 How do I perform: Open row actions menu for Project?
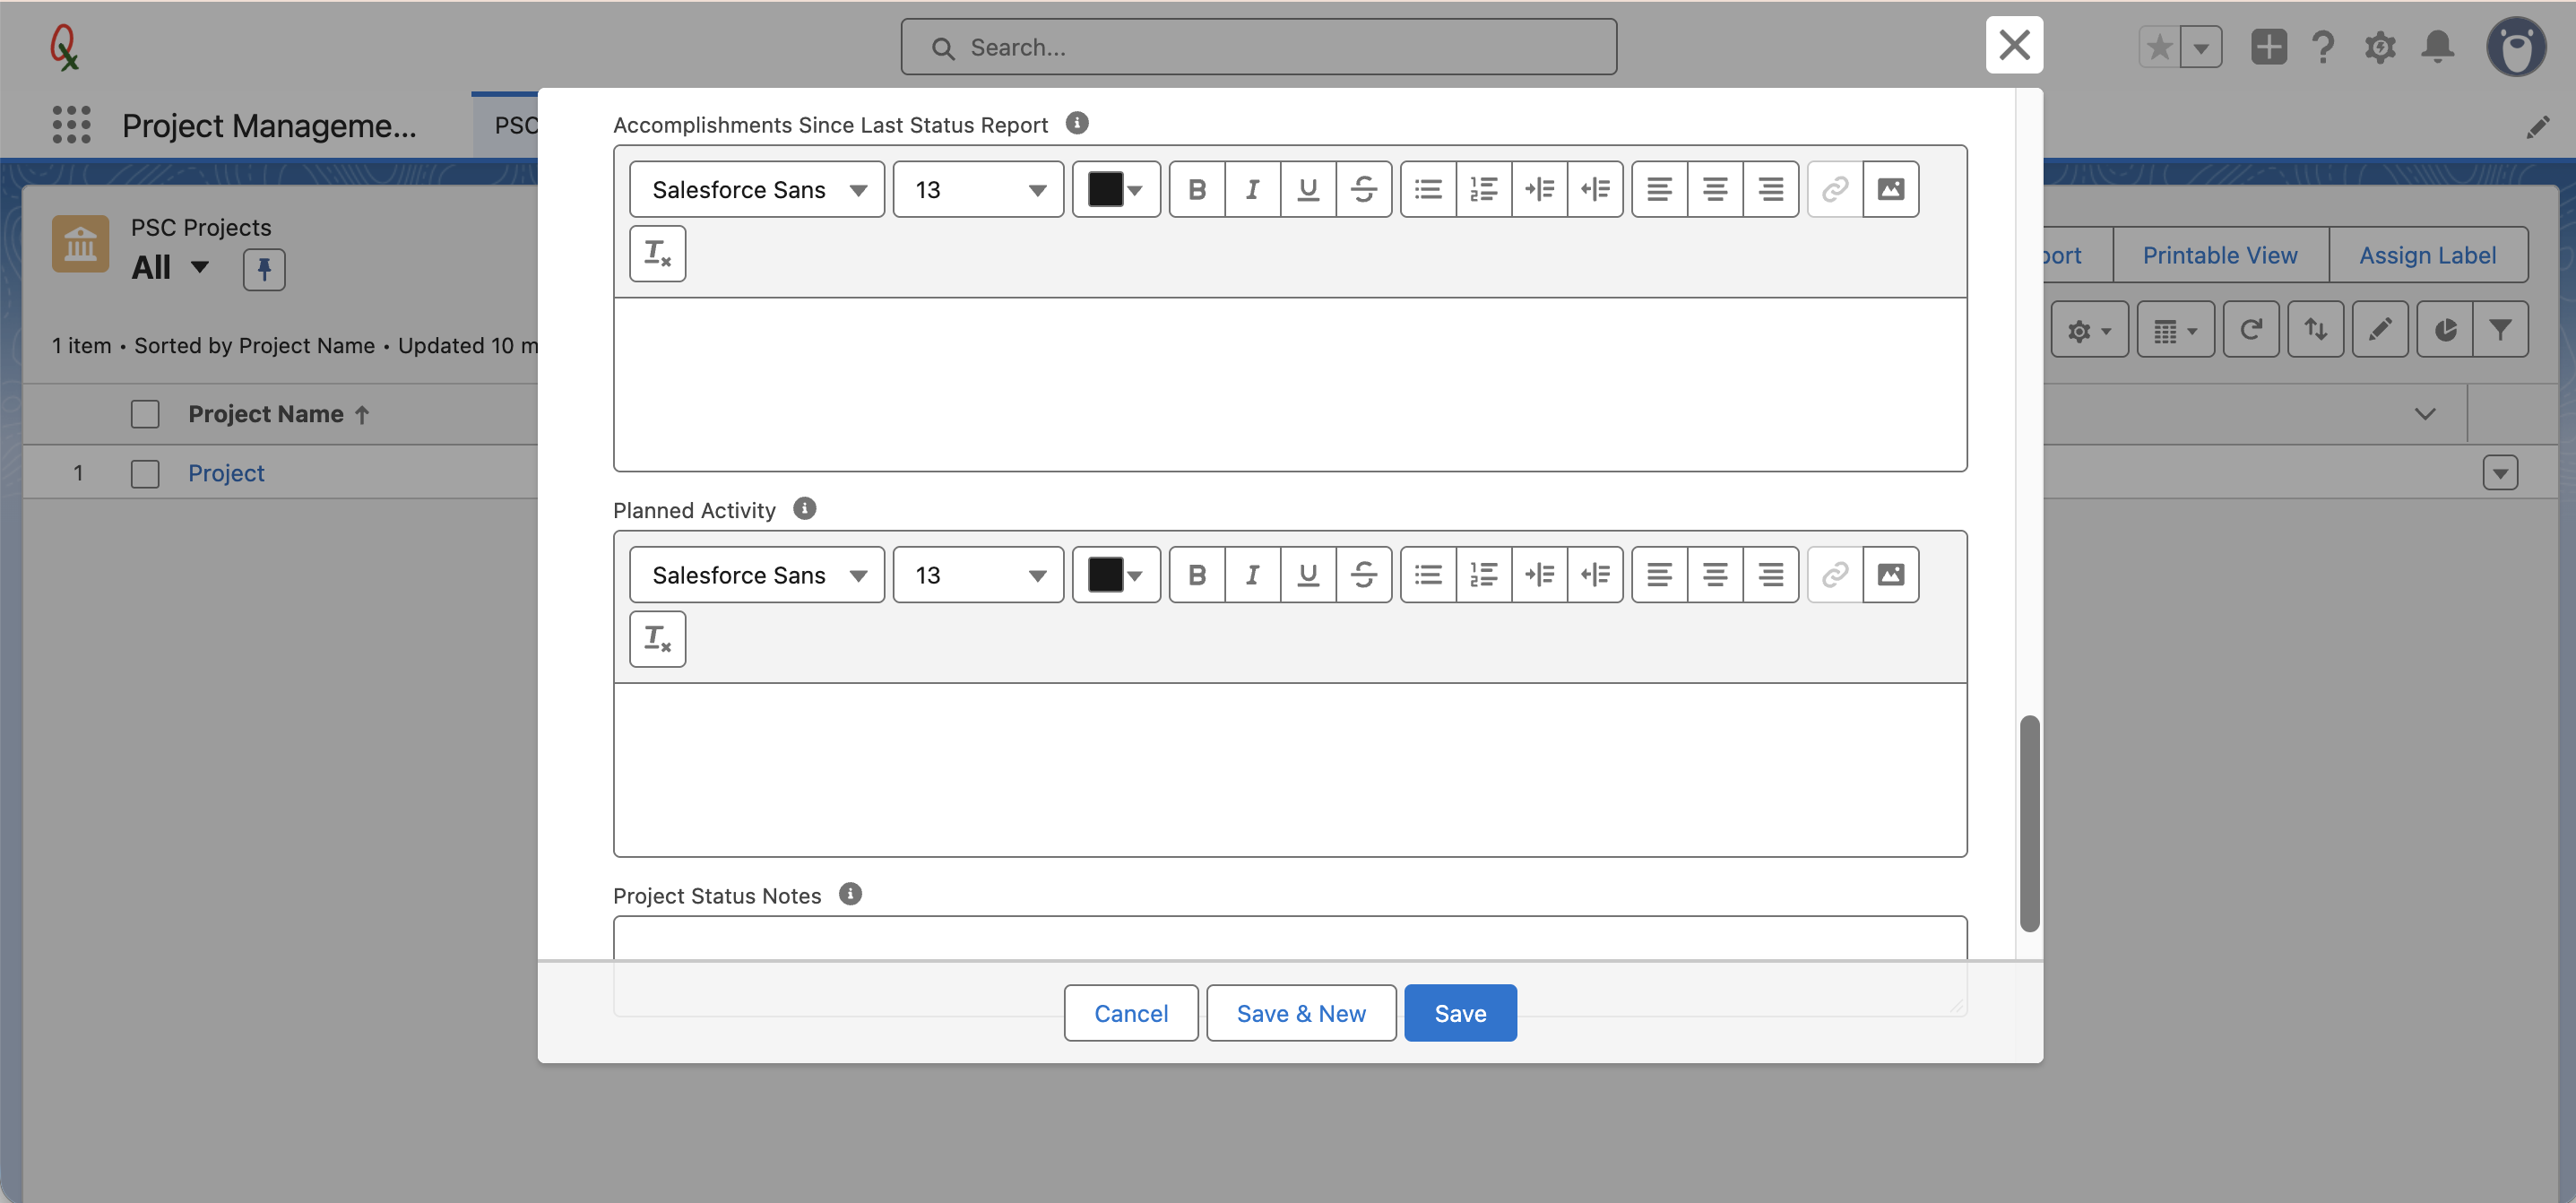click(x=2500, y=473)
